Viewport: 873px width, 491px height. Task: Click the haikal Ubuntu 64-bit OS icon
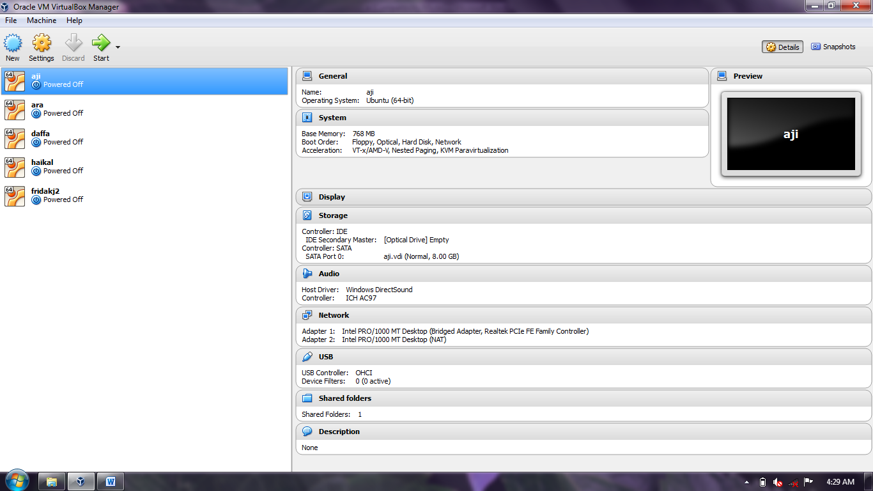[x=15, y=167]
